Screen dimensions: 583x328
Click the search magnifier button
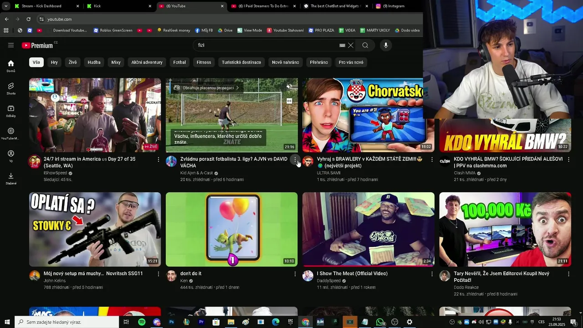click(365, 45)
